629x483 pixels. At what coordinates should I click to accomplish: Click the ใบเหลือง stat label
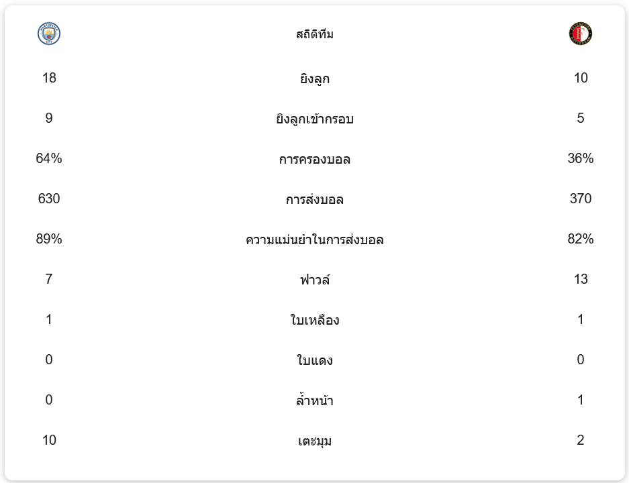pyautogui.click(x=315, y=320)
